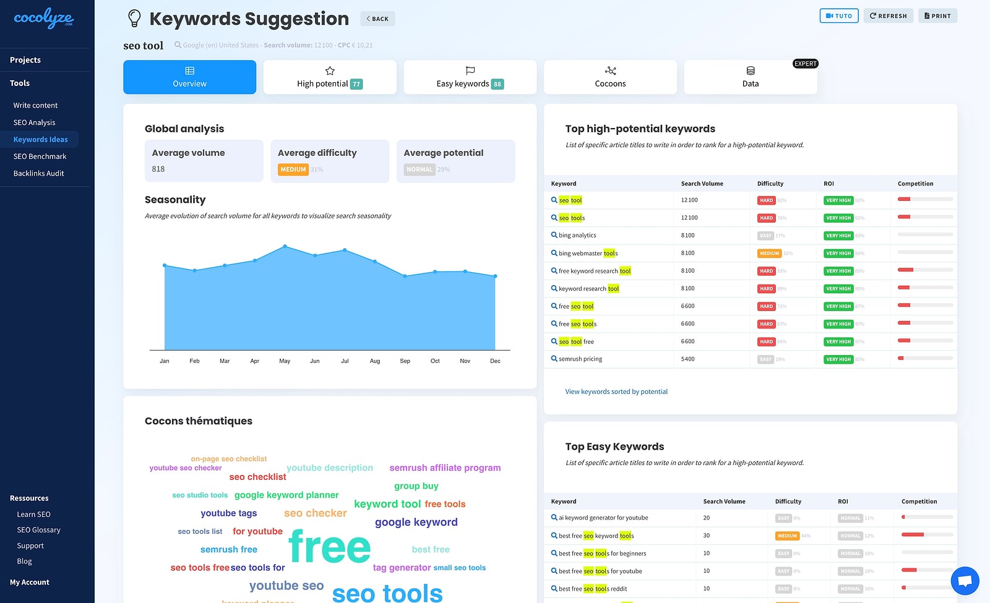The width and height of the screenshot is (990, 603).
Task: Go to Write content in sidebar
Action: pyautogui.click(x=35, y=105)
